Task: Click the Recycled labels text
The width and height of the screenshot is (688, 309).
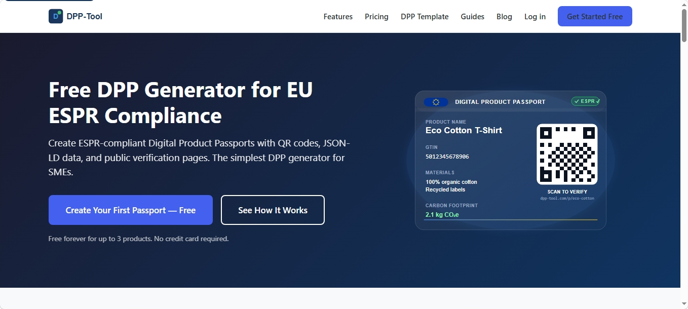Action: point(445,189)
